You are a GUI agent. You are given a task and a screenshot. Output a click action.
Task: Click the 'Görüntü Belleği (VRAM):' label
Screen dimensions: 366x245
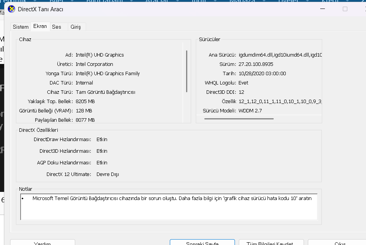pos(46,111)
